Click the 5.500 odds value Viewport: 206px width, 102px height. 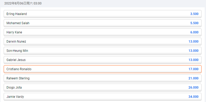click(194, 23)
